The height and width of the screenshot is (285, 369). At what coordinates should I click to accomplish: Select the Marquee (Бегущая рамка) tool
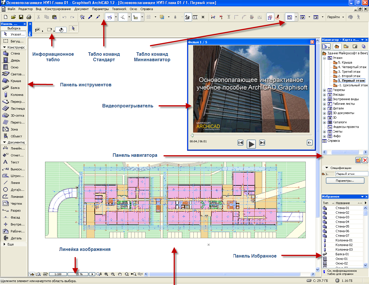click(x=14, y=41)
